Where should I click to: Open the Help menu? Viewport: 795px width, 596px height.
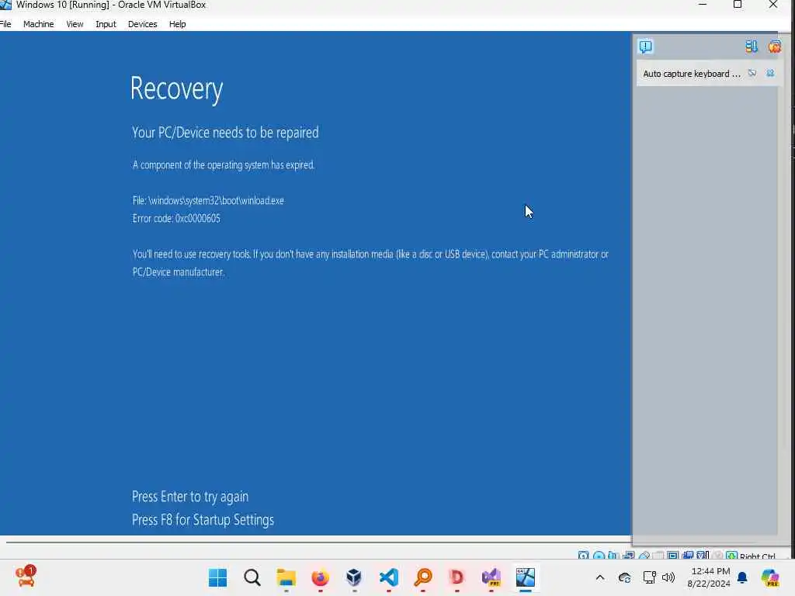pos(178,24)
